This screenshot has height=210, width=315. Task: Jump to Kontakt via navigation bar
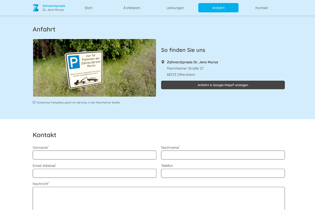coord(262,8)
